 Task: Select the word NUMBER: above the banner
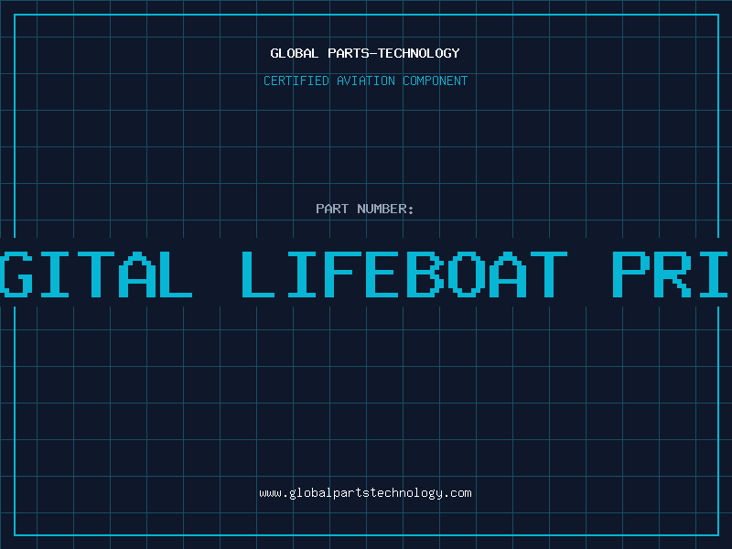[385, 209]
